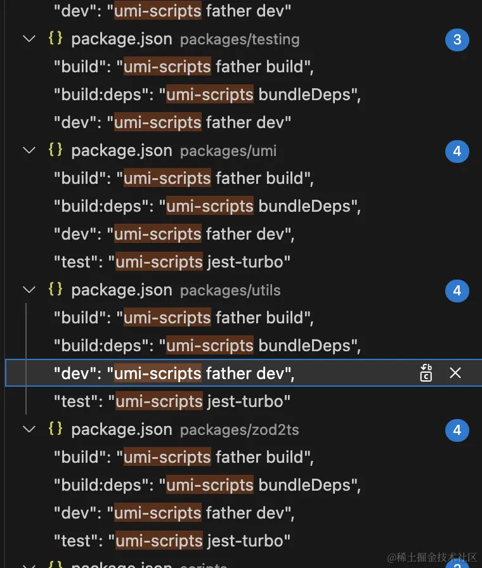Select "build" father build result under packages/utils
482x568 pixels.
[184, 318]
